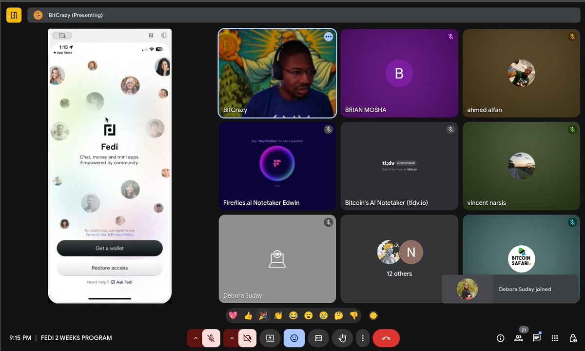Click the Fireflies.ai Notetaker Edwin tile
The image size is (585, 351).
(277, 166)
